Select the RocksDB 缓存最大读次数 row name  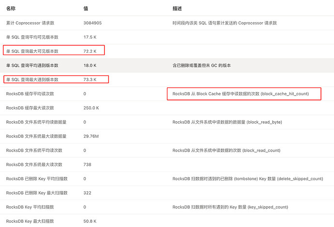click(x=30, y=108)
